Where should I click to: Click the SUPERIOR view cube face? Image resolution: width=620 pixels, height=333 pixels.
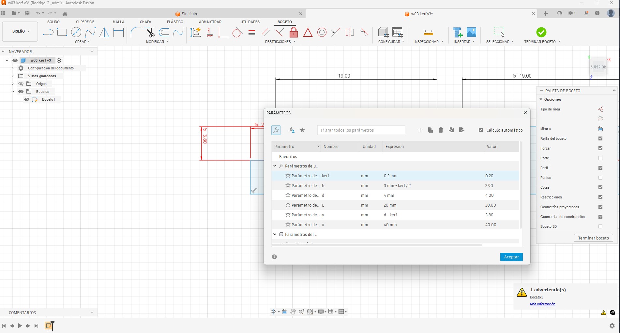click(598, 67)
